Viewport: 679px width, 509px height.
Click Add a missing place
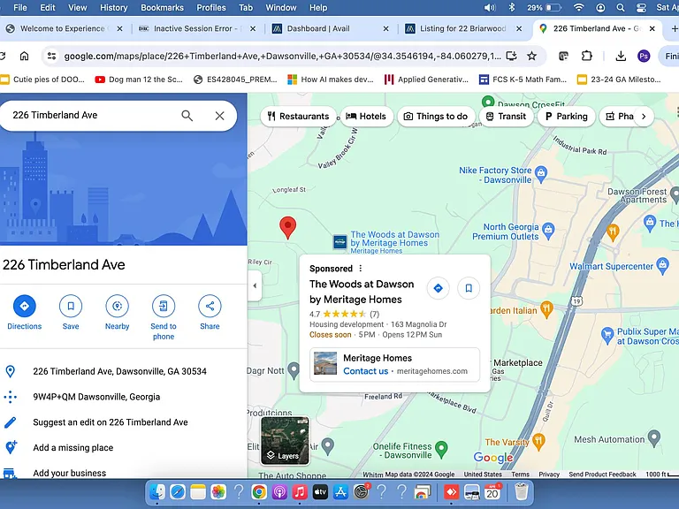pos(73,448)
